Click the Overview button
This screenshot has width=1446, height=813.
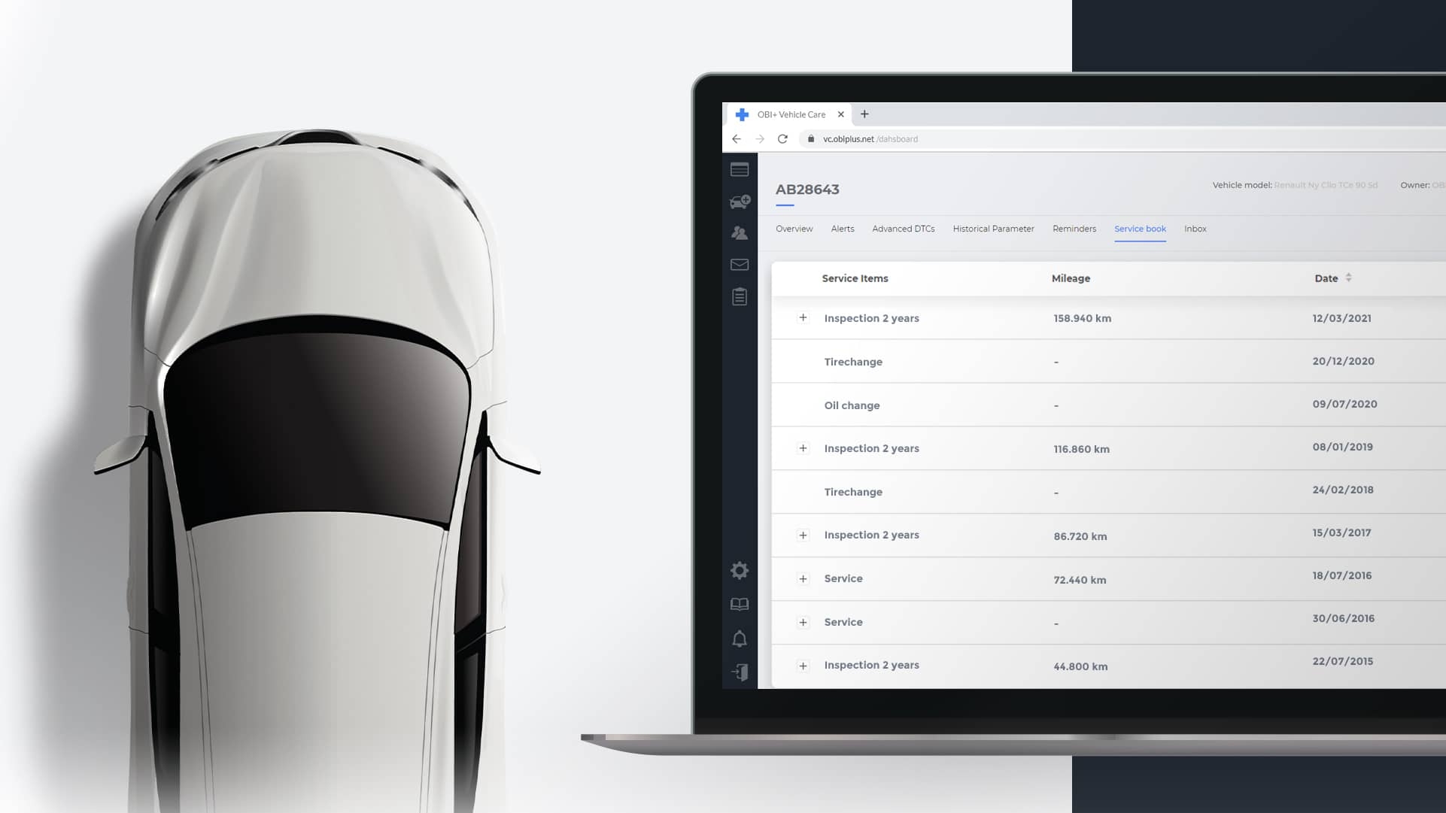point(794,229)
